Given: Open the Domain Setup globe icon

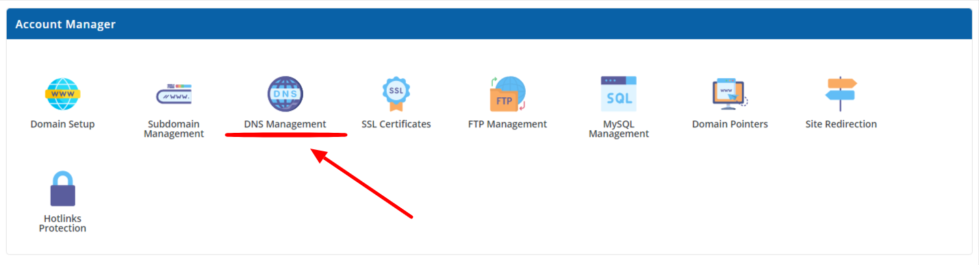Looking at the screenshot, I should [x=62, y=94].
